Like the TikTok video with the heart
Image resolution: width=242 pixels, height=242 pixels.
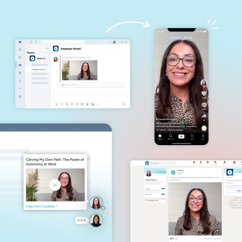(204, 93)
